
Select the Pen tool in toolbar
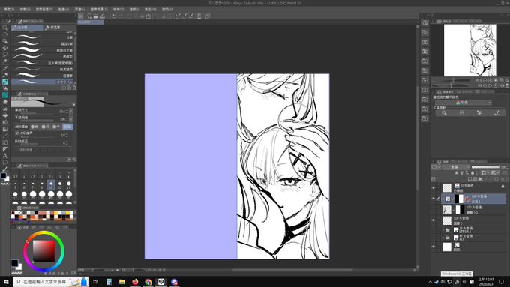coord(5,75)
